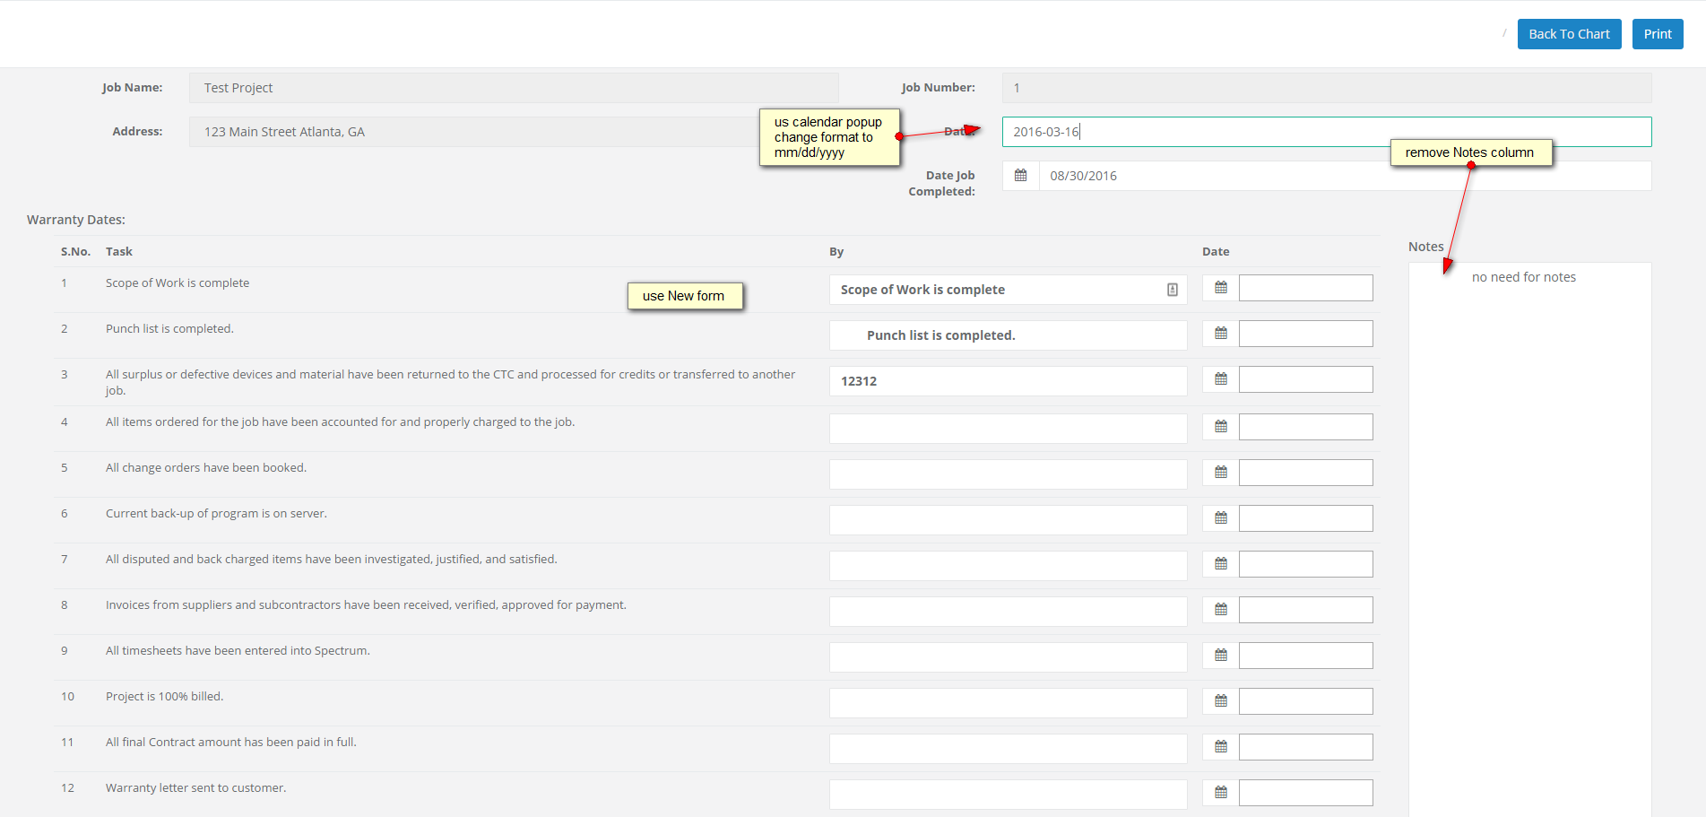Click By field for timesheets row 9
This screenshot has width=1706, height=817.
tap(1008, 657)
